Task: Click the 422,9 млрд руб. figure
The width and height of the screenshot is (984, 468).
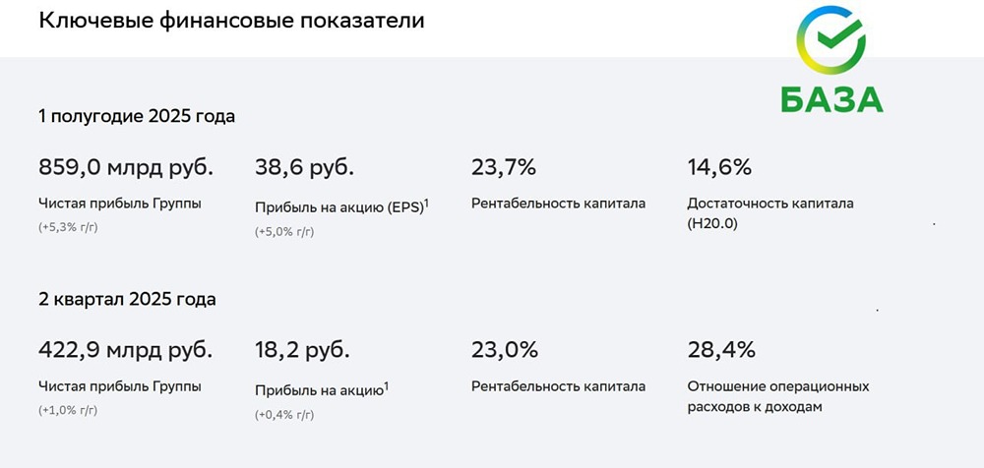Action: pyautogui.click(x=126, y=351)
